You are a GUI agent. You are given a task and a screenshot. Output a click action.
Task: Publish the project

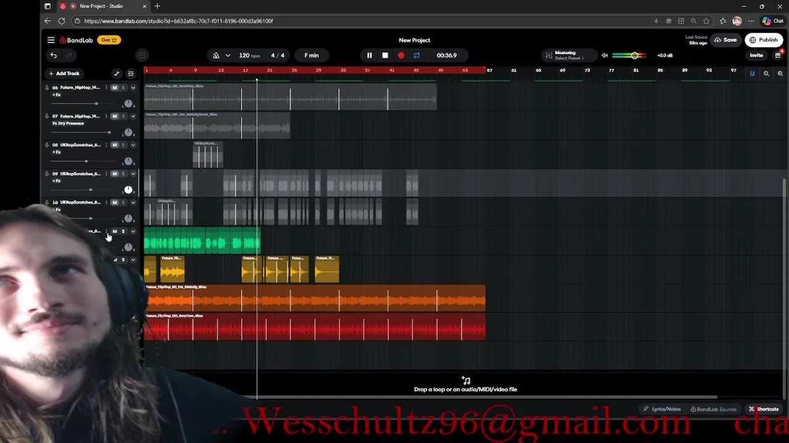[x=763, y=40]
